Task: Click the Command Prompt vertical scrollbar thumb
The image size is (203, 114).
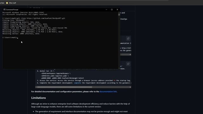Action: point(119,15)
